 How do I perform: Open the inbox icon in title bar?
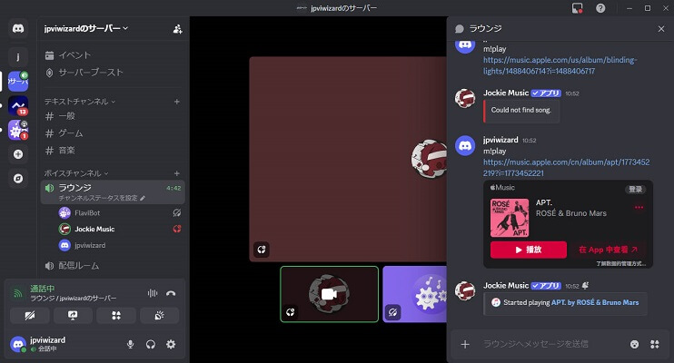(x=577, y=8)
